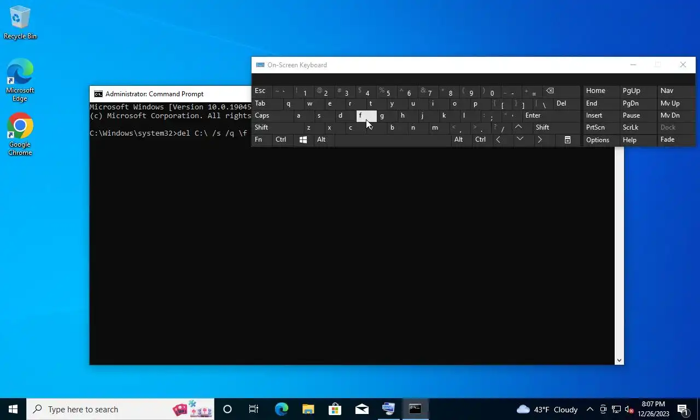Click the muted volume tray icon
Screen dimensions: 700x420
(x=629, y=409)
